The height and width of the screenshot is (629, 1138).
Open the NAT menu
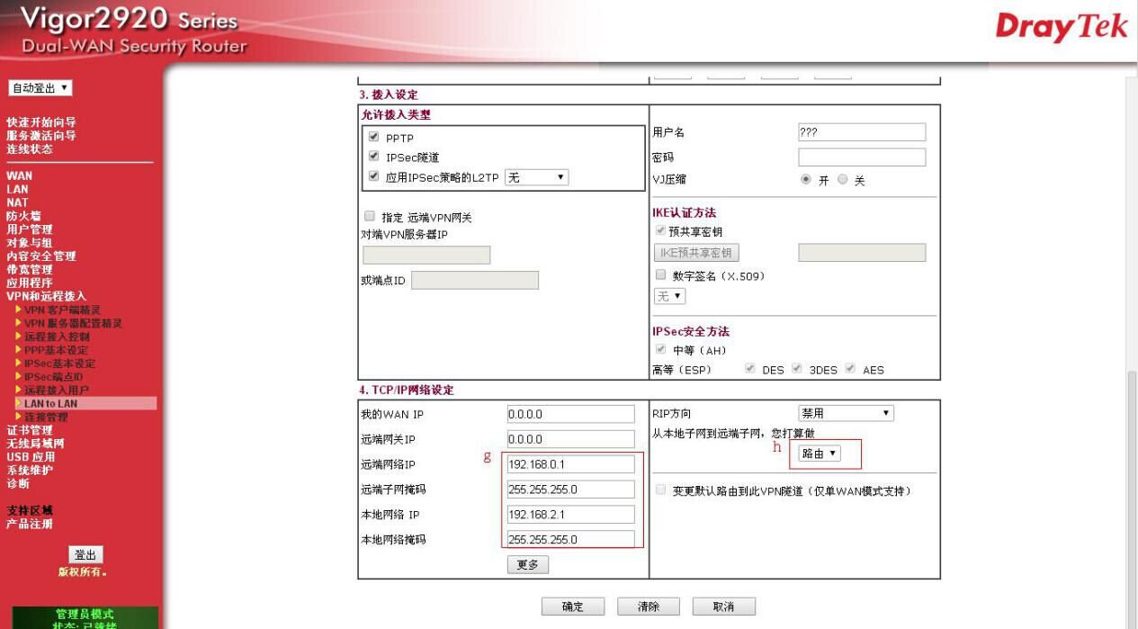tap(17, 202)
